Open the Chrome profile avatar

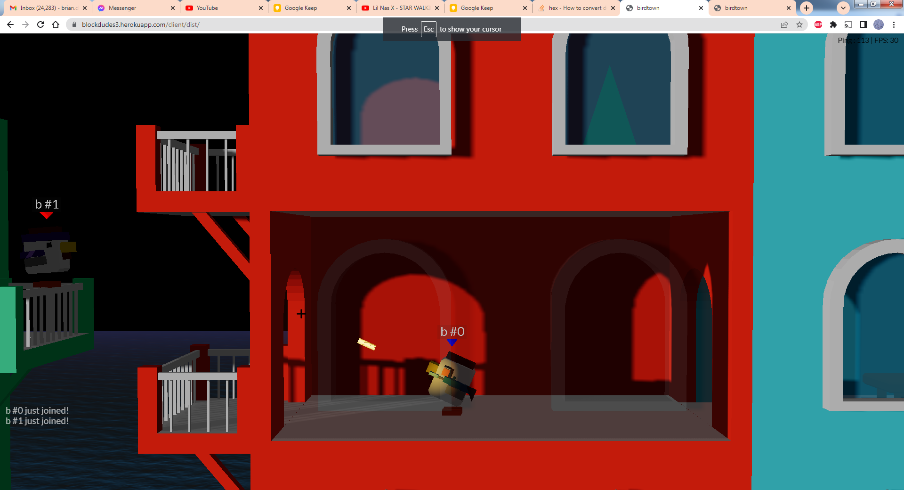pos(879,24)
